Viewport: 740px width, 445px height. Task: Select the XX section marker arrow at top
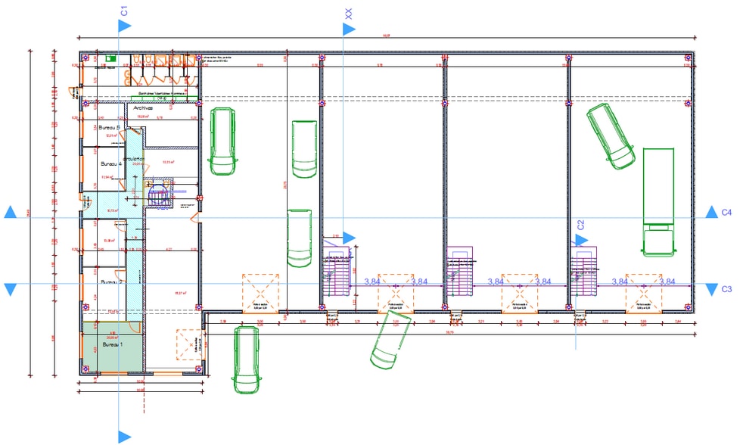click(x=348, y=29)
